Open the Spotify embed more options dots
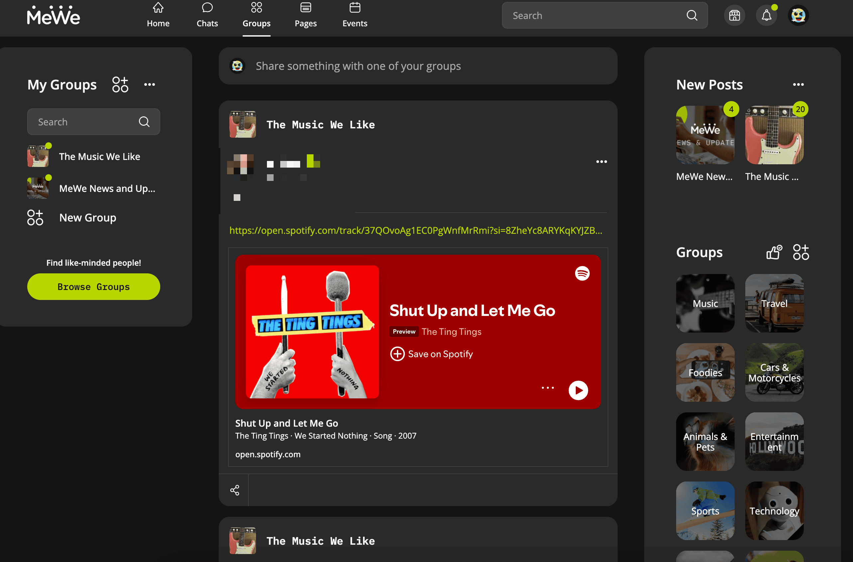 [x=548, y=388]
